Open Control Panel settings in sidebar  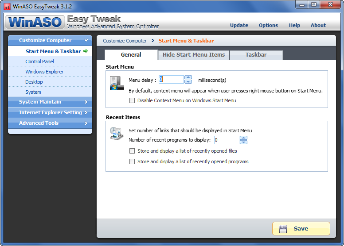50,61
